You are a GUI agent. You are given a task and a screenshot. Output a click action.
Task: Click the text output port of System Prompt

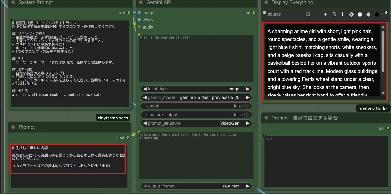pos(129,13)
